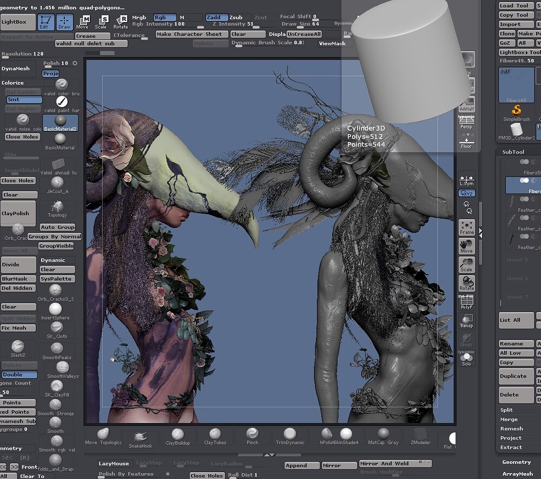Viewport: 541px width, 479px height.
Task: Click the viewport Rotate navigation icon
Action: (466, 283)
